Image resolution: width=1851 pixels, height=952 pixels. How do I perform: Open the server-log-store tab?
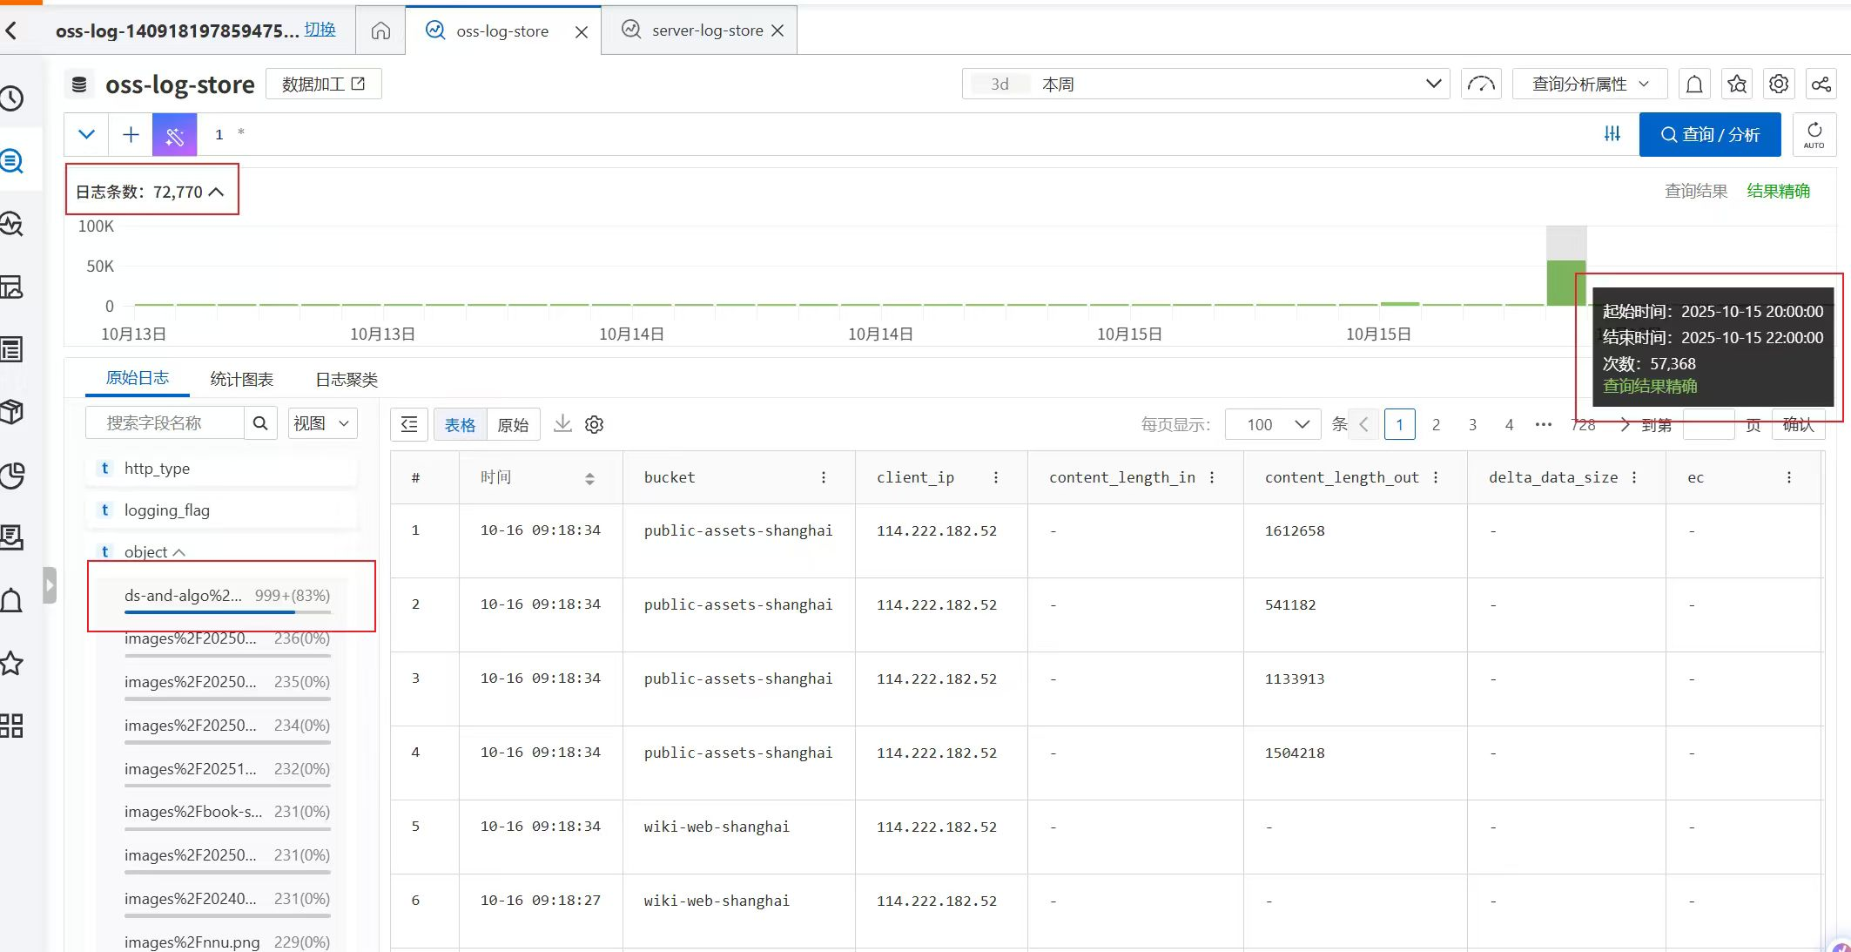pos(706,30)
